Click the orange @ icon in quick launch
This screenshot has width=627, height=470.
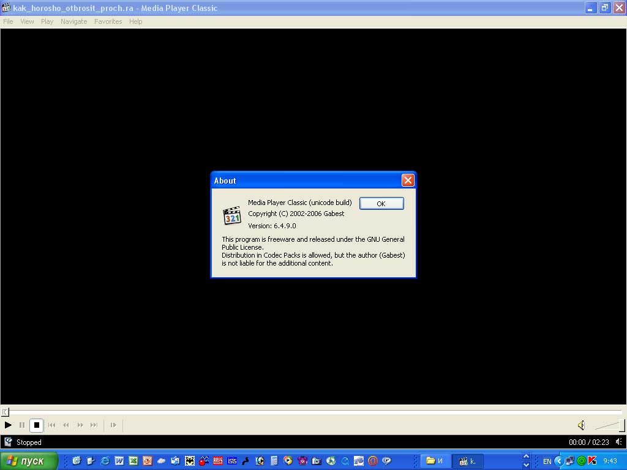point(373,461)
